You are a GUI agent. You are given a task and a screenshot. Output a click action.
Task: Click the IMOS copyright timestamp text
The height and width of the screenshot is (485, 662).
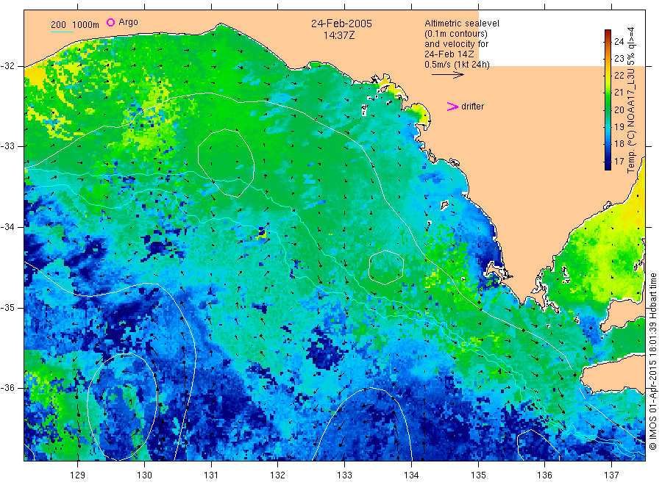tap(653, 362)
